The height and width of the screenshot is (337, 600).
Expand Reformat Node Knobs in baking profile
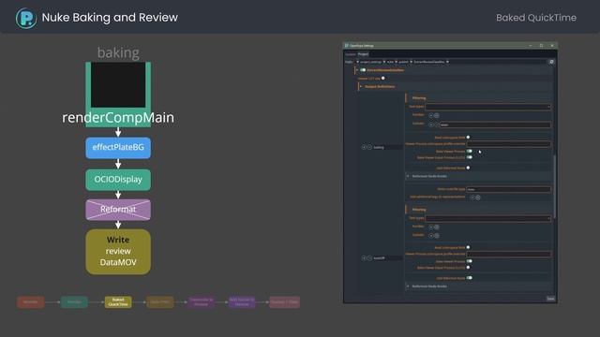click(x=408, y=176)
